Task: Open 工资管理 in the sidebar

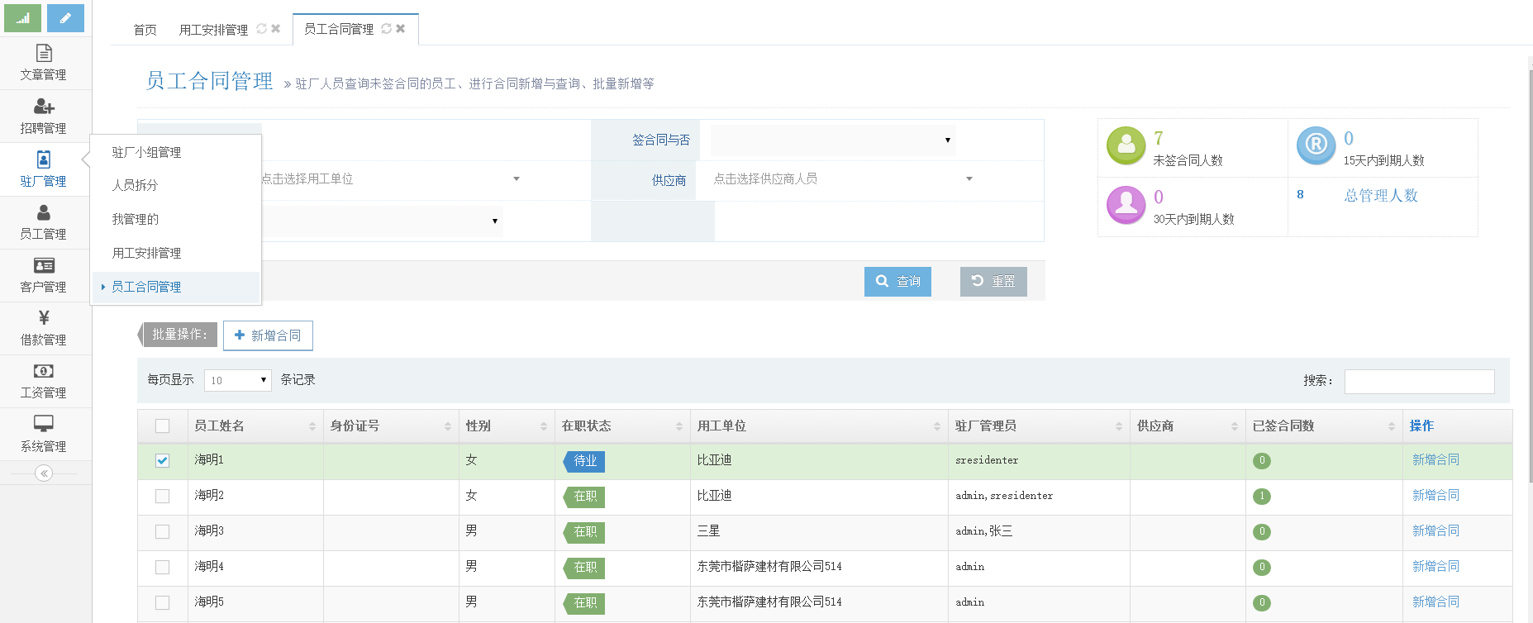Action: click(44, 381)
